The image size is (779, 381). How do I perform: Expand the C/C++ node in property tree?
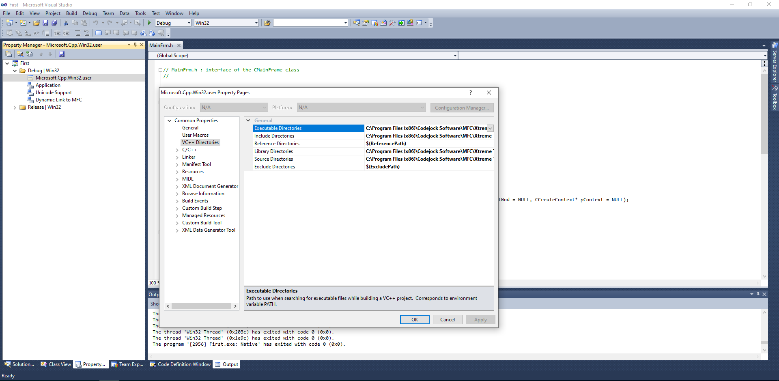click(177, 150)
